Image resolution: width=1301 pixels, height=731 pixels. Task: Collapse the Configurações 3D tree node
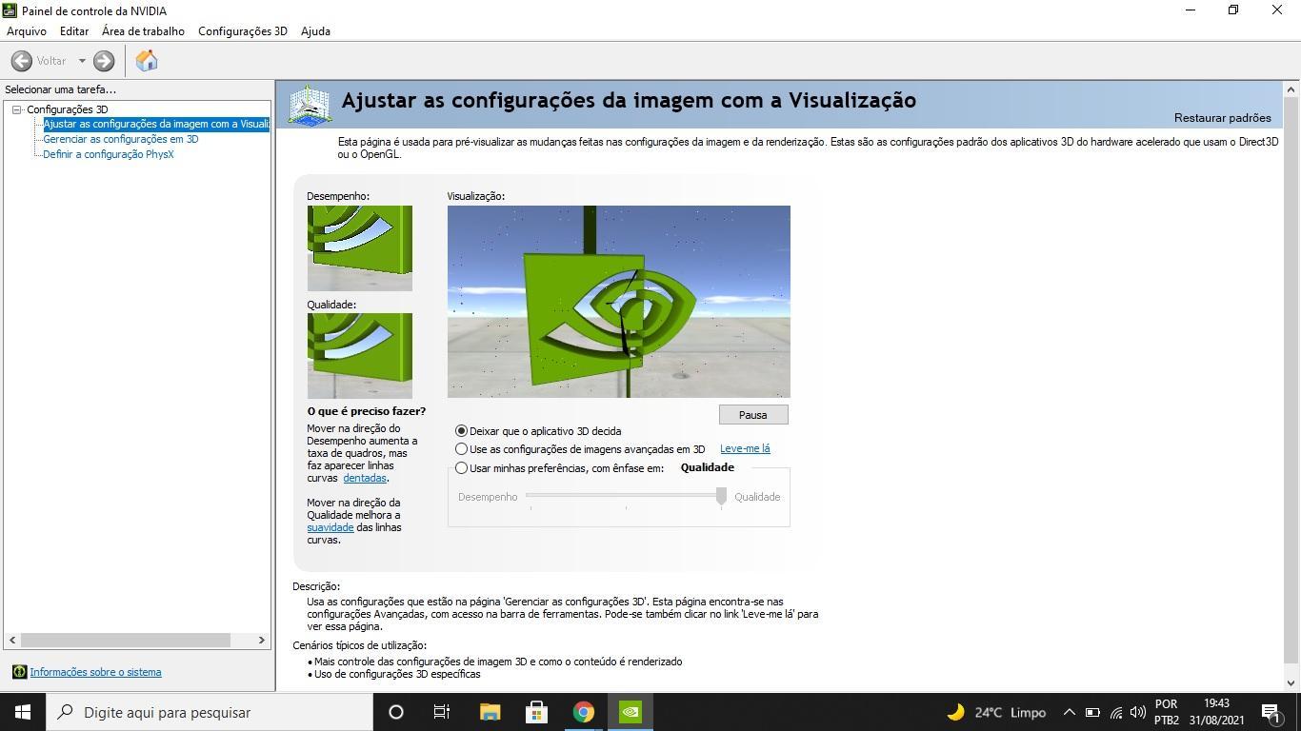point(16,109)
